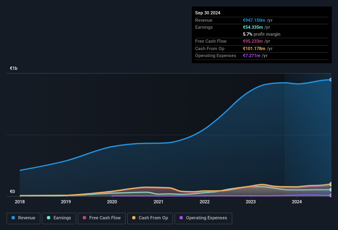This screenshot has height=230, width=338.
Task: Click the €101.178m cash from op value
Action: 254,48
